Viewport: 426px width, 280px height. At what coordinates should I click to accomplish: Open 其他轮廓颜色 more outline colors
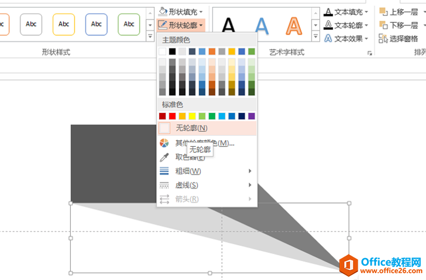point(207,143)
